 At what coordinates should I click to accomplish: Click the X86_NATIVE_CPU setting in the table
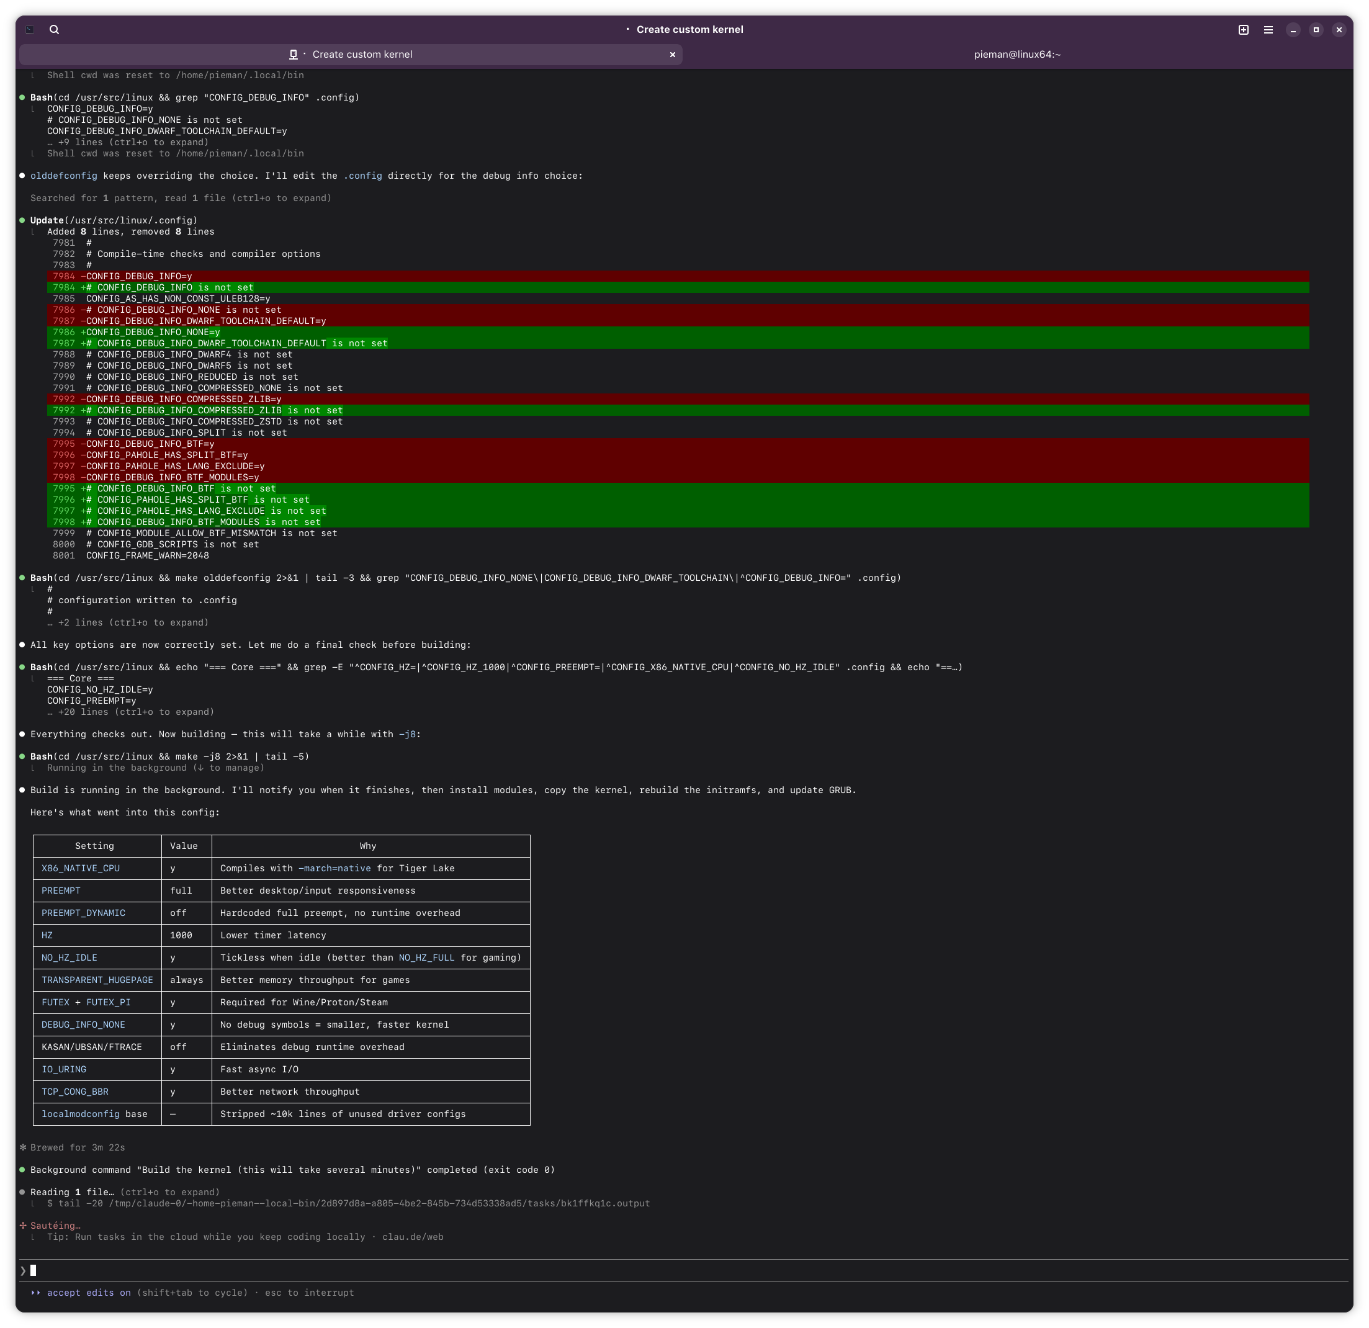coord(80,868)
